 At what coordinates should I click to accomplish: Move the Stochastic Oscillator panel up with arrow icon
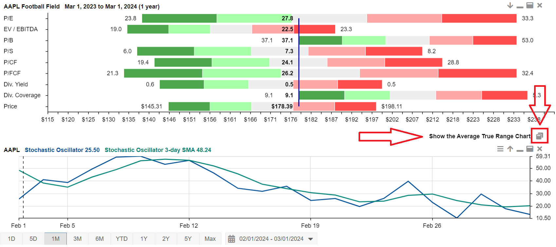[510, 149]
